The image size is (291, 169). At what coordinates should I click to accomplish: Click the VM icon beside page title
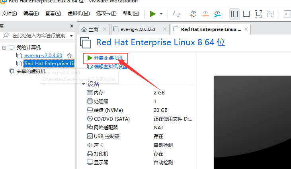86,42
